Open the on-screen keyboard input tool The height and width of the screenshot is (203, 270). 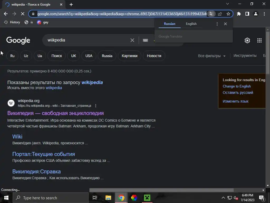pos(145,40)
